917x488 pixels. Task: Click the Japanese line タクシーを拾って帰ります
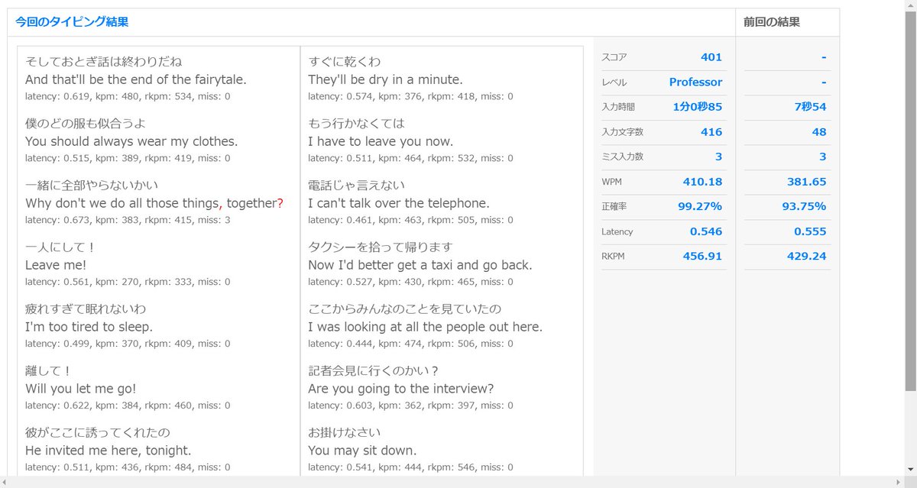pos(381,247)
